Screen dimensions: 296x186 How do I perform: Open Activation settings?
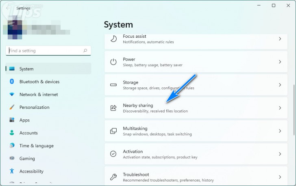196,154
